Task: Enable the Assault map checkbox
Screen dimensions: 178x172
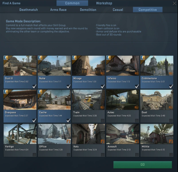Action: click(x=137, y=155)
